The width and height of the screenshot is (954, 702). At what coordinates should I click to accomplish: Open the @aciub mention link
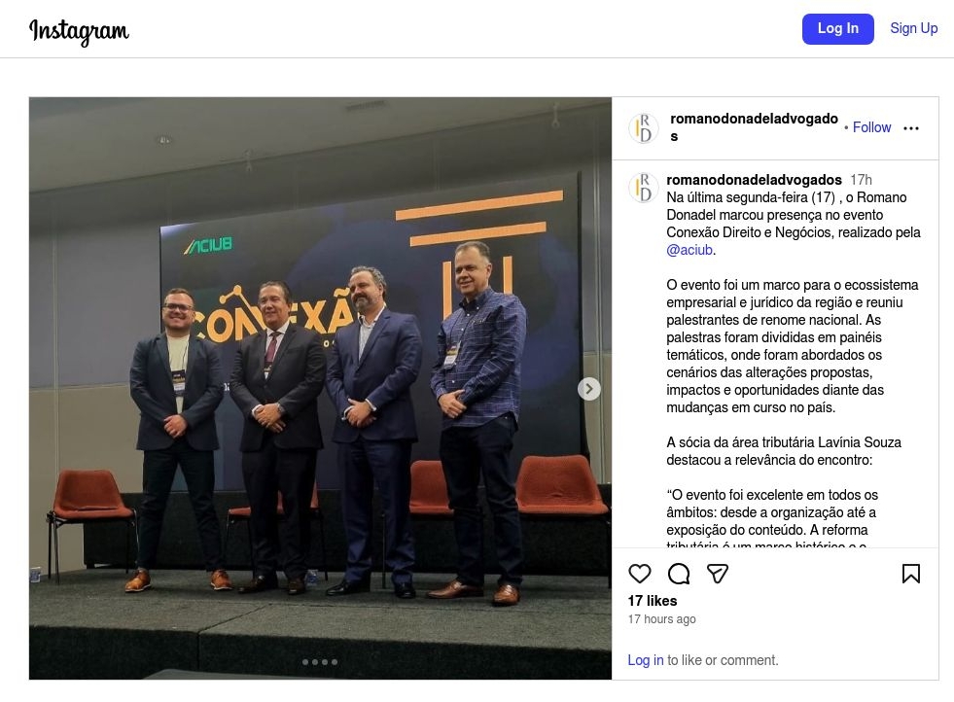689,250
